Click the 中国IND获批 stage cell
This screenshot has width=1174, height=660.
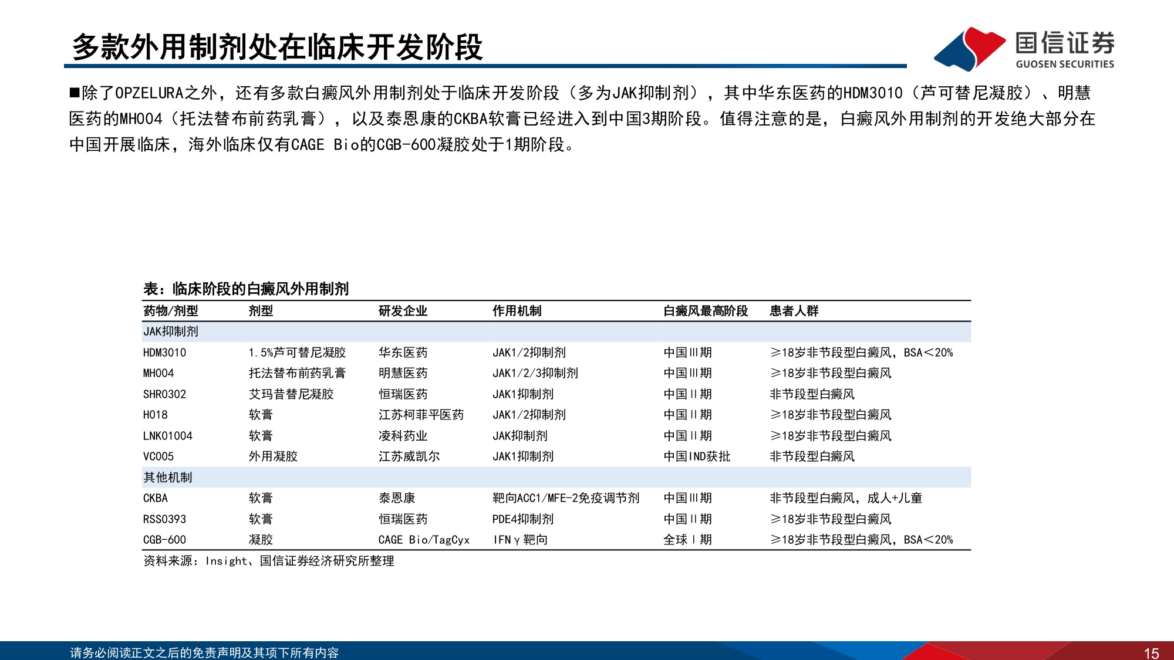[x=697, y=456]
